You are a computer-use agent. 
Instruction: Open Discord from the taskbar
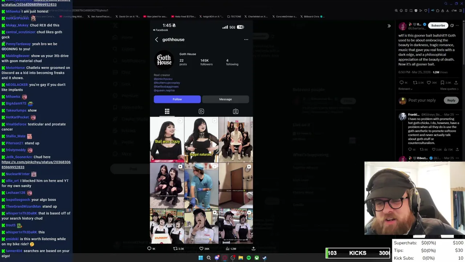pos(217,258)
